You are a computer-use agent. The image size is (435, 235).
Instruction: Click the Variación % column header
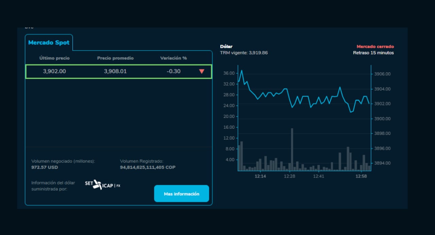point(173,58)
